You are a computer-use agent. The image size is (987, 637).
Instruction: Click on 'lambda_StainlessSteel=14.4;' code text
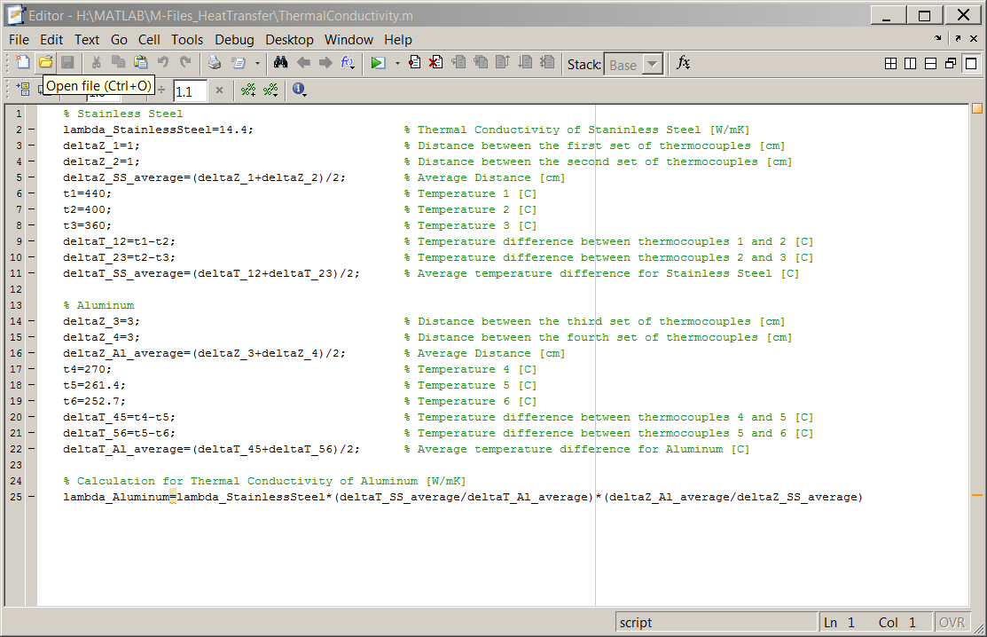(x=158, y=130)
